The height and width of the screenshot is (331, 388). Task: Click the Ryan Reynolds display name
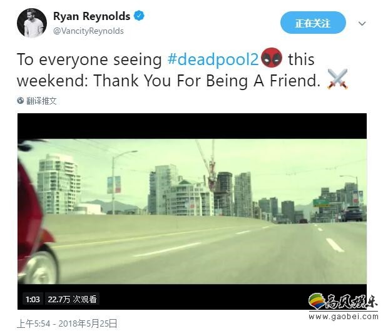(91, 16)
